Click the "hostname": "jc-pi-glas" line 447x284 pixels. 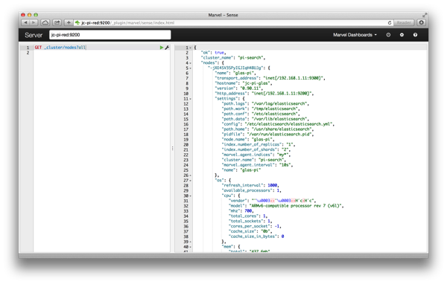click(243, 83)
